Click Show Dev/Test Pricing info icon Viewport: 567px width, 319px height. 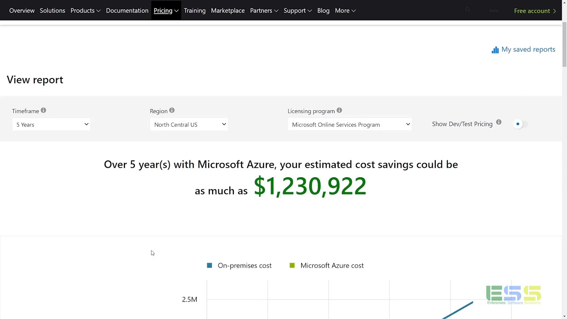(x=499, y=122)
